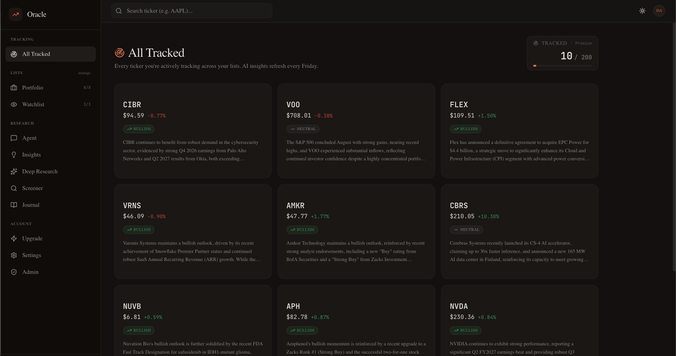Click the manage lists link
676x356 pixels.
(85, 73)
